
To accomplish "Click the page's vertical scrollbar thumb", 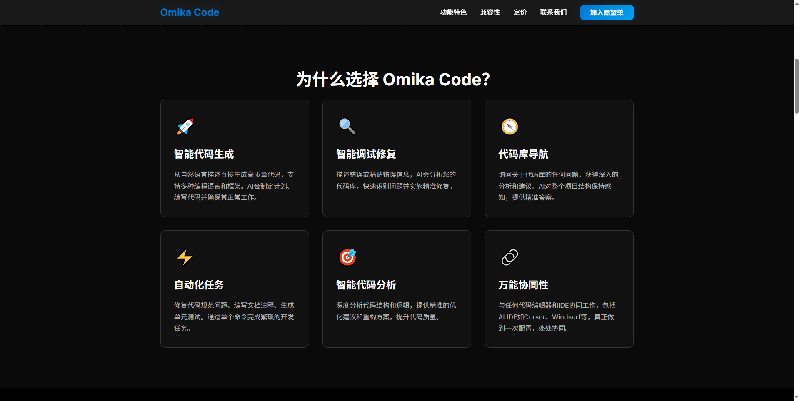I will (797, 85).
